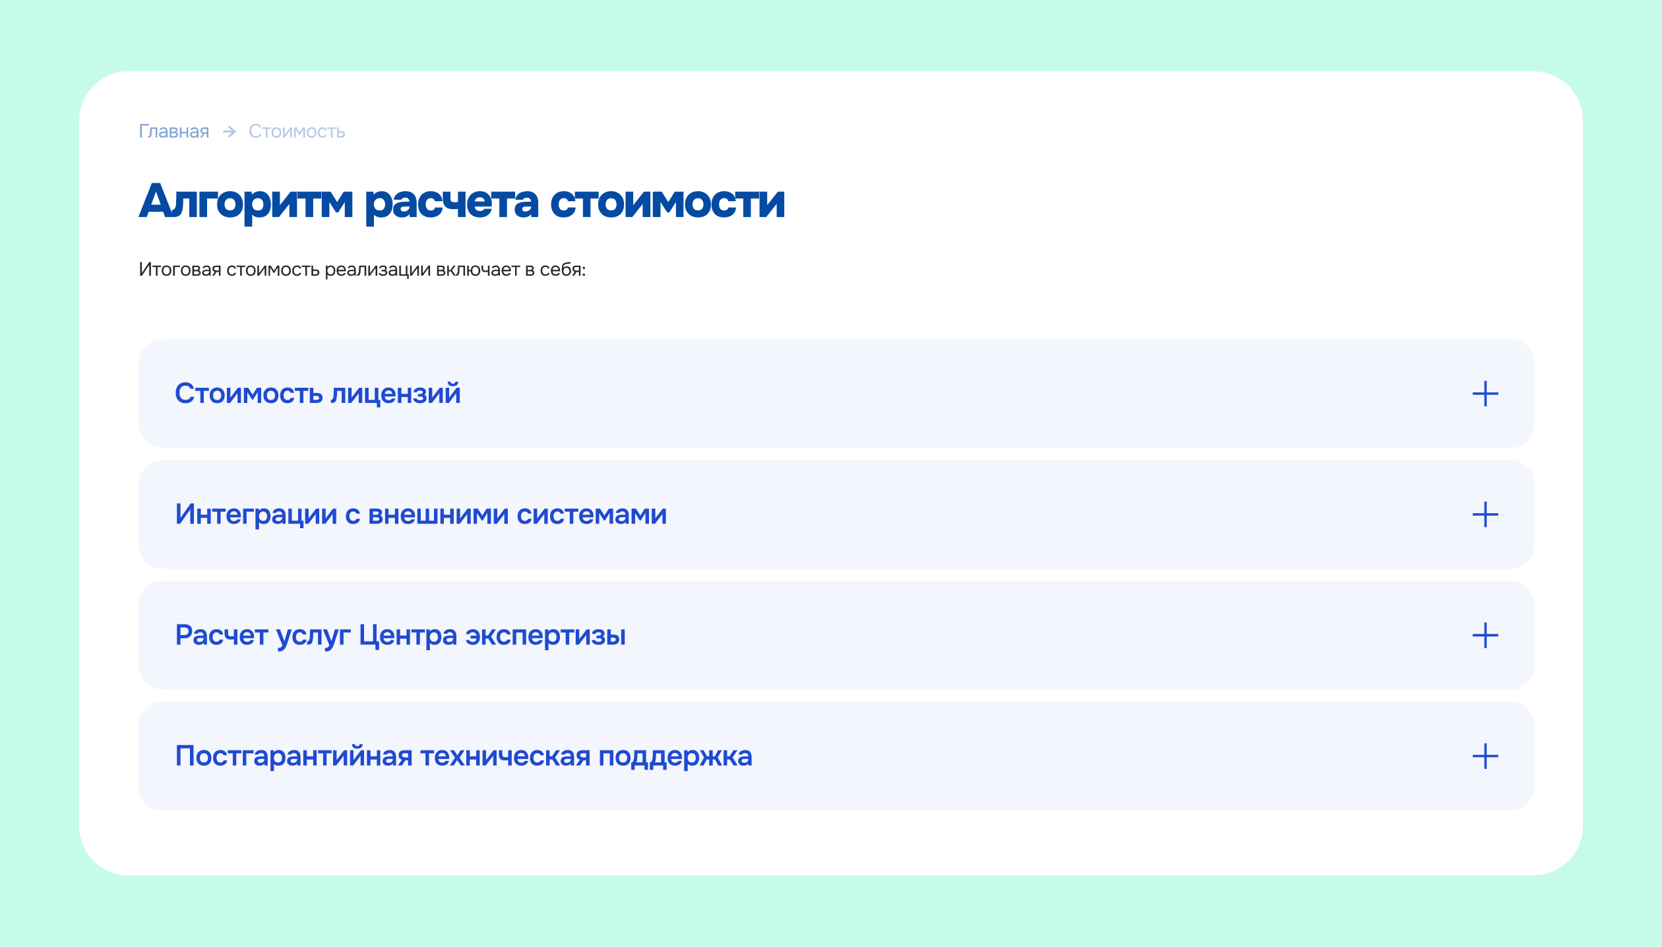Click the Итоговая стоимость реализации subtitle text
This screenshot has width=1662, height=947.
362,270
